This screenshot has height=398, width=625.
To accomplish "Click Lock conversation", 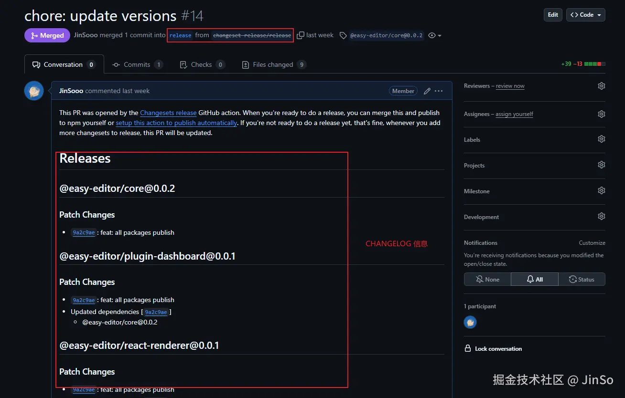I will coord(493,349).
